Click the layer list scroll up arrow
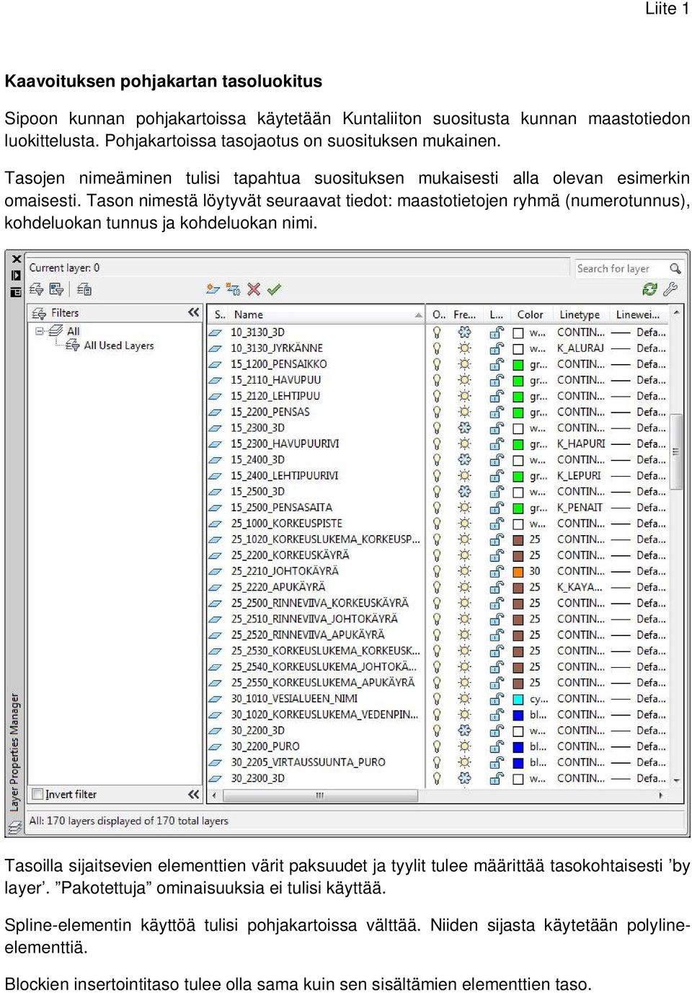692x993 pixels. coord(676,312)
